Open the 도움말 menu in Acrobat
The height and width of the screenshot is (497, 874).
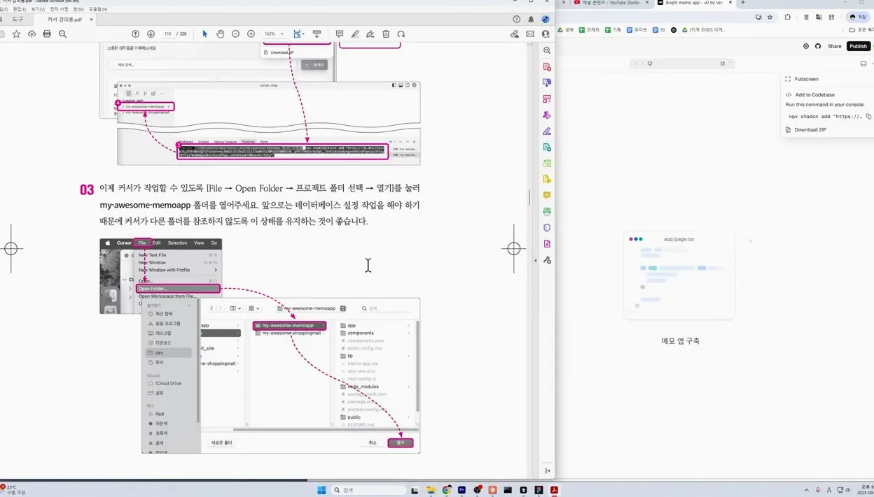coord(98,9)
